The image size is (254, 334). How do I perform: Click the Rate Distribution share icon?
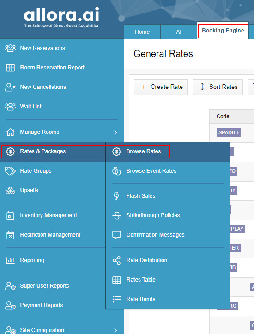[116, 260]
